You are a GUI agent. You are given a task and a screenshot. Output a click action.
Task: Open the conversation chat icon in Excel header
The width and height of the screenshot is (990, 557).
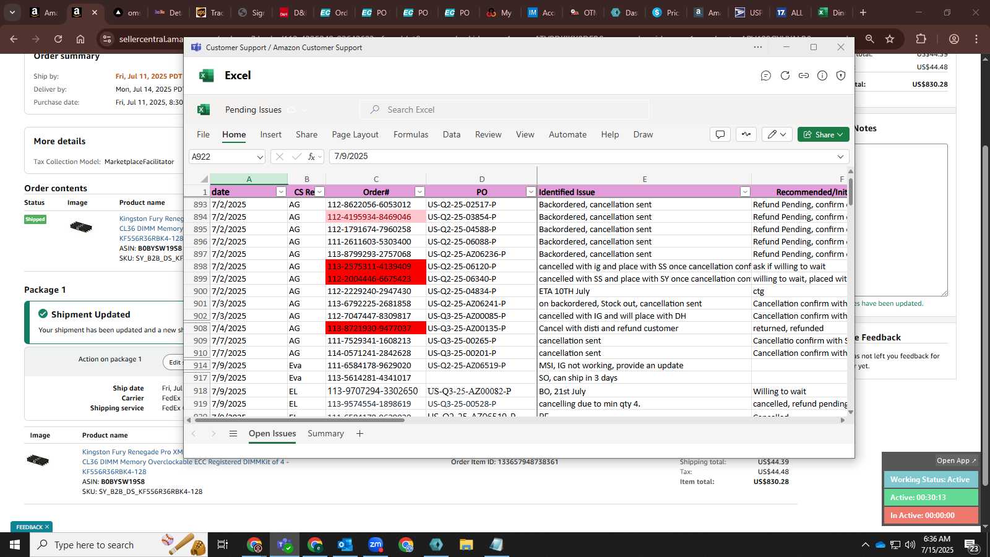[766, 76]
